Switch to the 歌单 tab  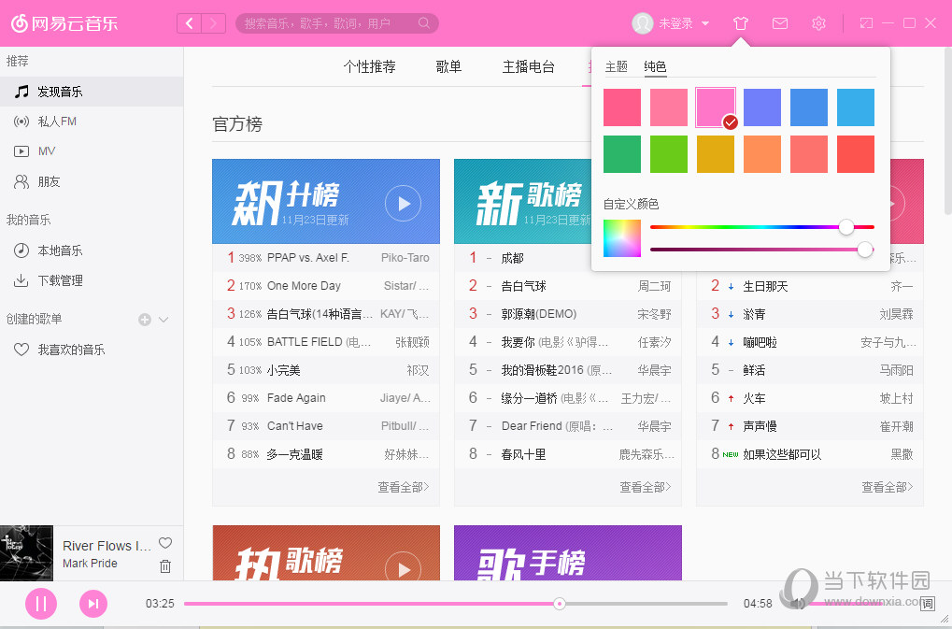(x=448, y=66)
